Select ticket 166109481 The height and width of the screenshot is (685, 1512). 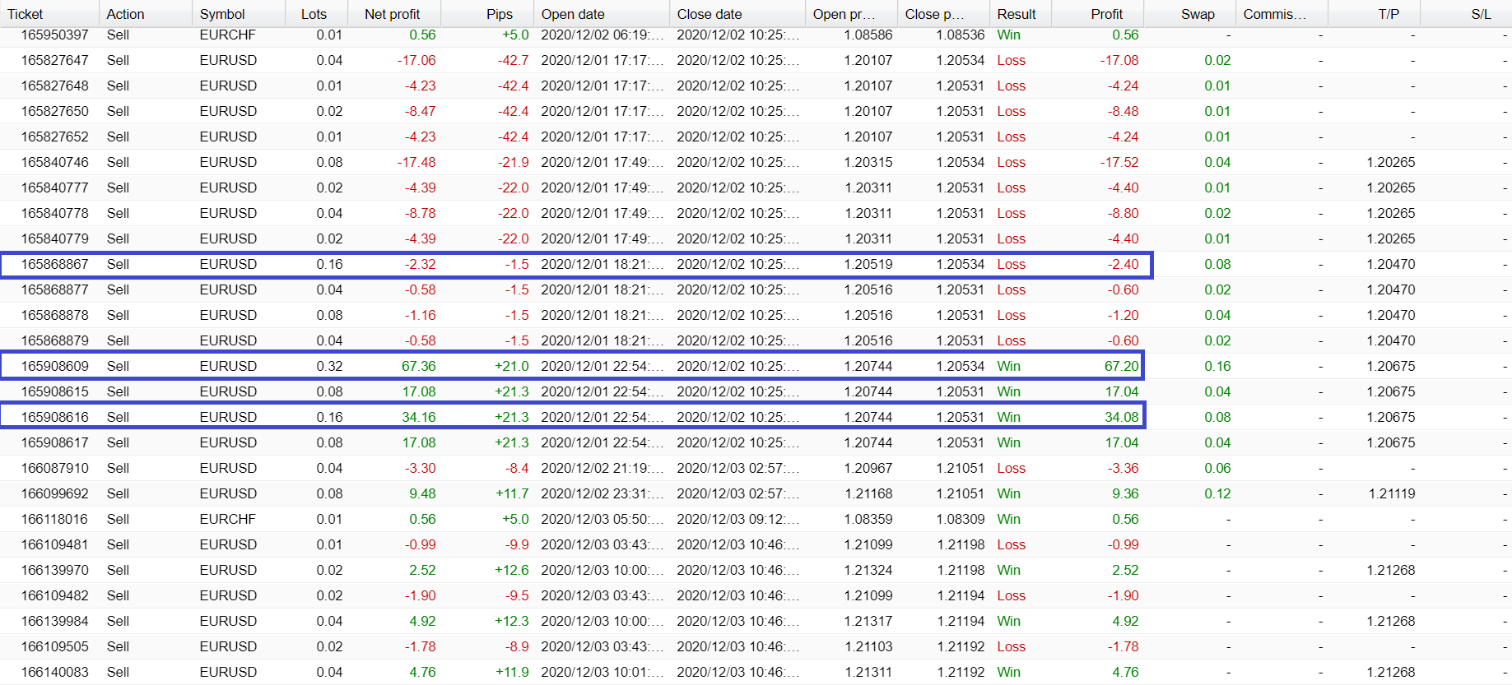[x=54, y=544]
